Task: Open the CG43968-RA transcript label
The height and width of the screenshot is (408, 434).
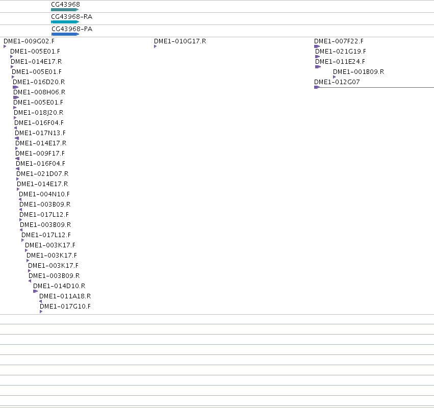Action: click(72, 17)
